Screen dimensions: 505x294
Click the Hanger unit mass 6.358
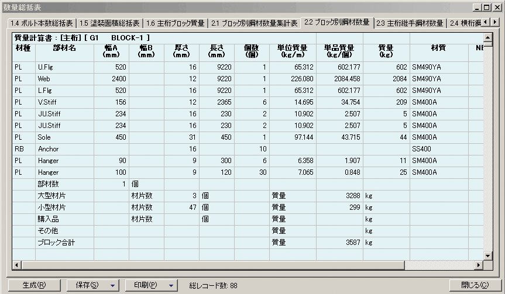pyautogui.click(x=293, y=161)
